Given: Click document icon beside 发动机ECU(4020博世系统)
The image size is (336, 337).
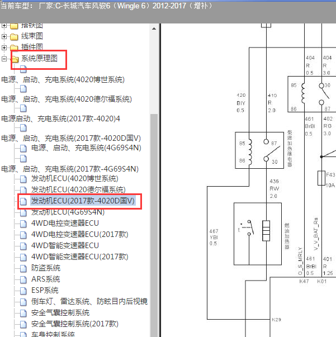Looking at the screenshot, I should pyautogui.click(x=23, y=179).
